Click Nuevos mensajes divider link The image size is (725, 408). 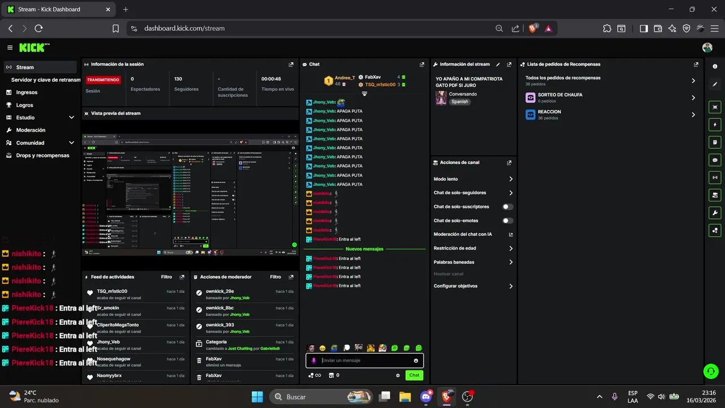[364, 249]
